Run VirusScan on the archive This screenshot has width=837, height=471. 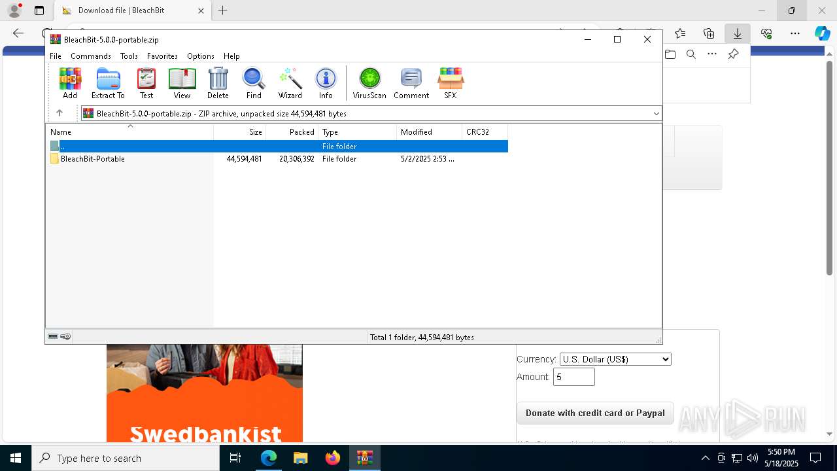coord(369,83)
